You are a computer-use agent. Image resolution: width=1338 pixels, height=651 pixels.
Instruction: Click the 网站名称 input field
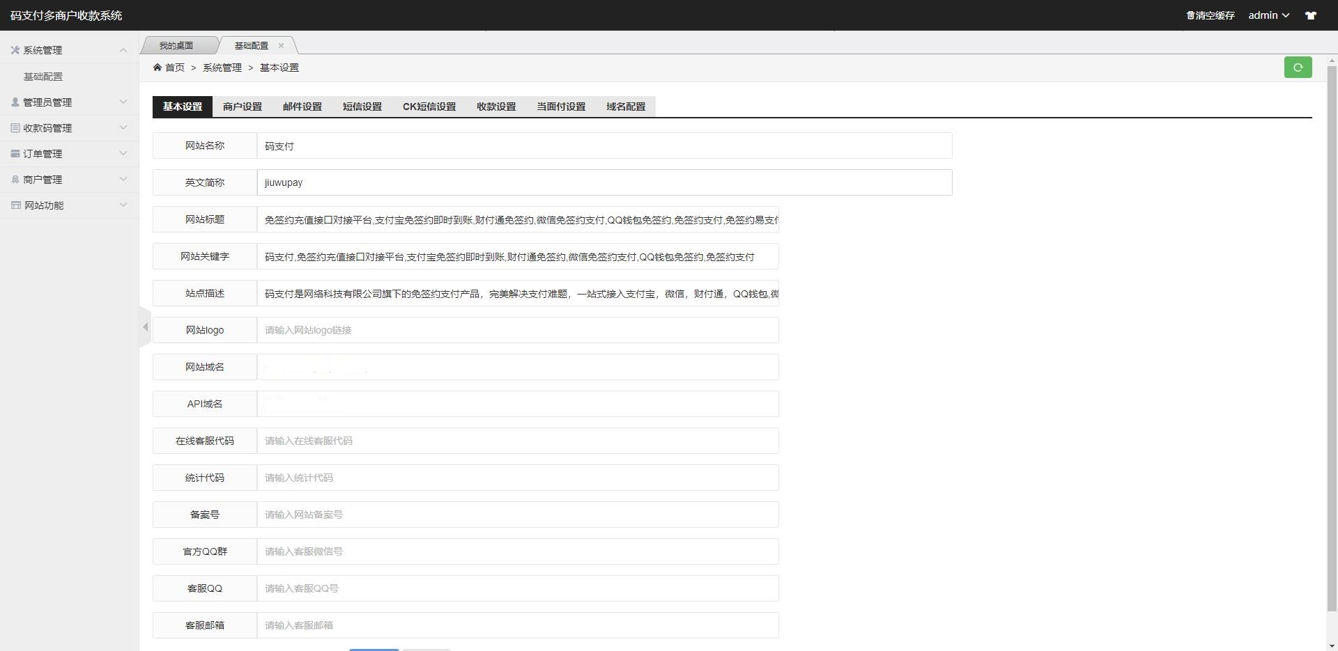pos(603,146)
